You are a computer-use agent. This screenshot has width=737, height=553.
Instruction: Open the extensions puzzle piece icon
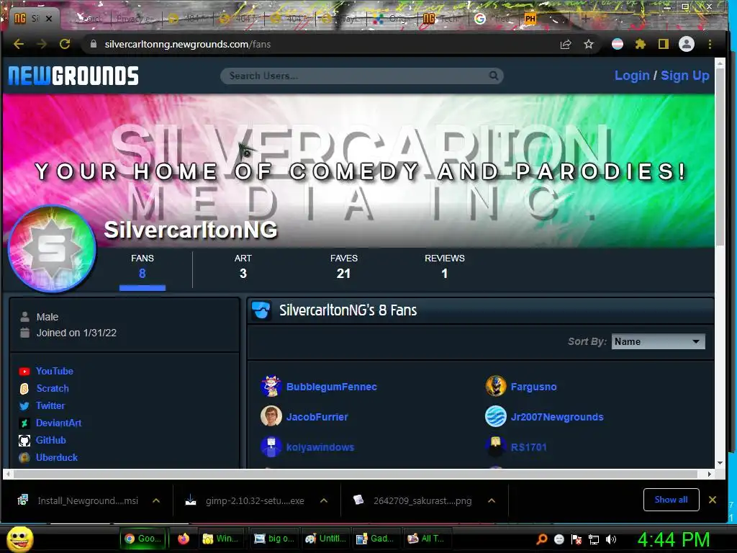[640, 44]
